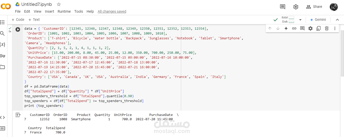Click 'Smartphone' in the output table
Screen dimensions: 344x137
81,119
